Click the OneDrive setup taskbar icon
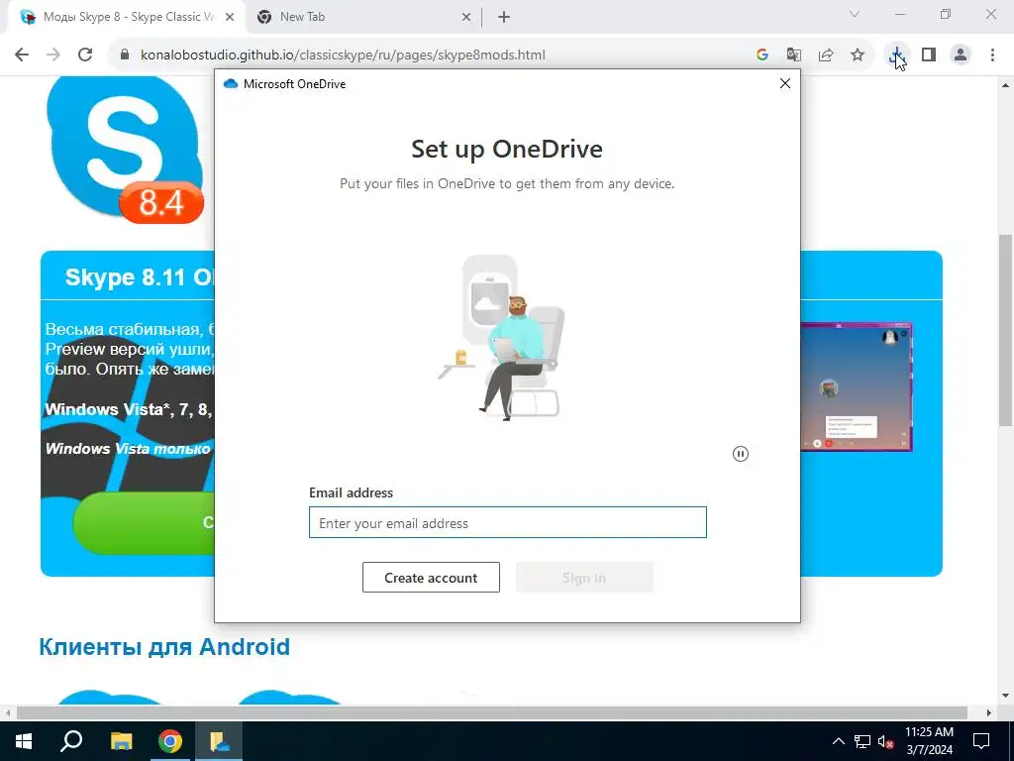This screenshot has width=1014, height=761. click(x=219, y=741)
